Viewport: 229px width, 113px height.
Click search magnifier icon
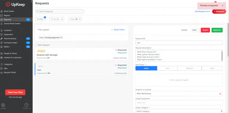click(x=38, y=11)
